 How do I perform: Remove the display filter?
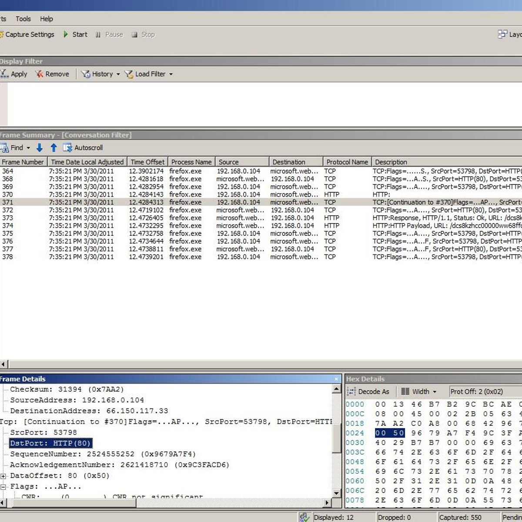point(52,74)
